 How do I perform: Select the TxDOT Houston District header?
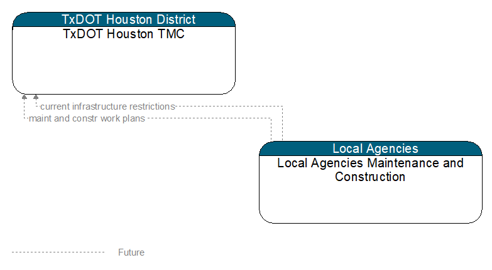coord(124,19)
